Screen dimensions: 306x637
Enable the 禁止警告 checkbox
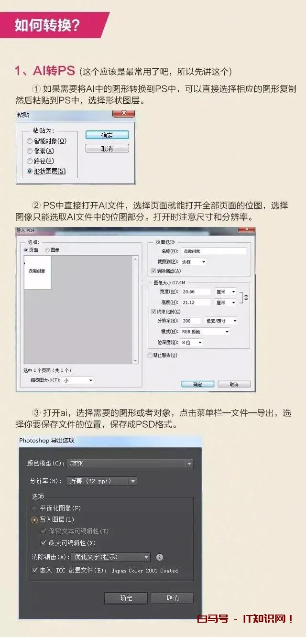(150, 355)
